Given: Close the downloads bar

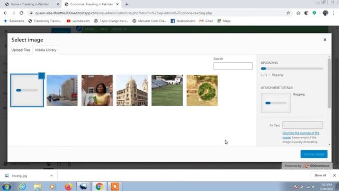Looking at the screenshot, I should click(334, 176).
